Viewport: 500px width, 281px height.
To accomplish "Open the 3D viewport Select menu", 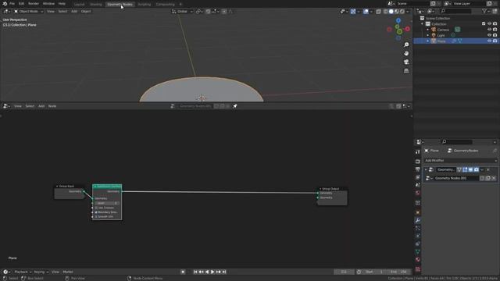I will 62,12.
